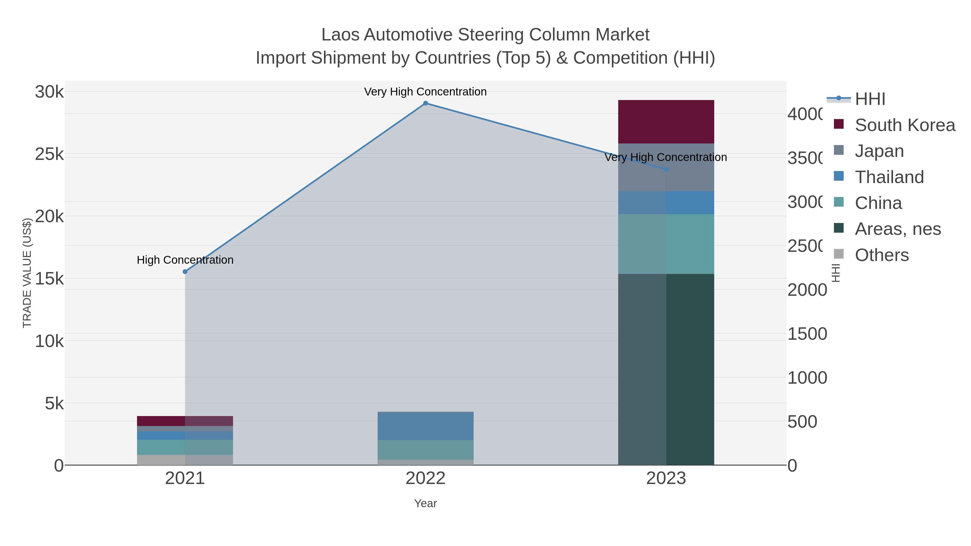The height and width of the screenshot is (546, 971).
Task: Toggle the China legend label
Action: (878, 203)
